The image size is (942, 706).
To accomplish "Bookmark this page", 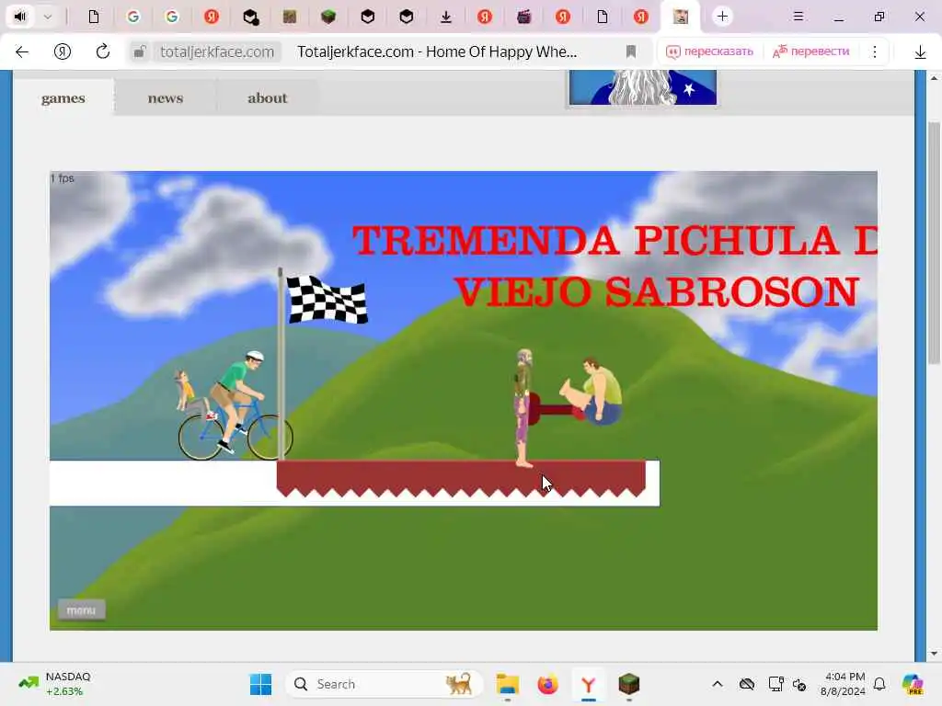I will (x=631, y=51).
